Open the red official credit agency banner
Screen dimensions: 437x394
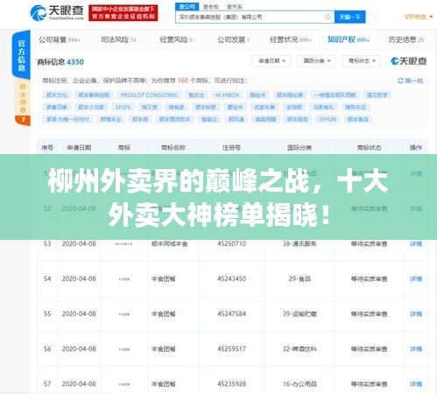click(x=123, y=13)
